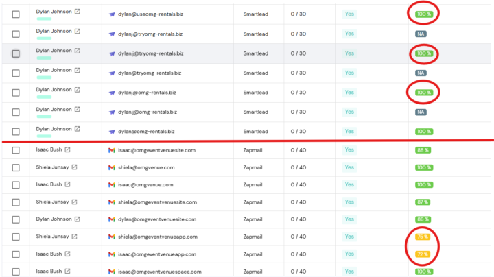Click Smartlead plane icon beside dylanj@omg-rentals.biz
This screenshot has height=277, width=494.
[112, 93]
